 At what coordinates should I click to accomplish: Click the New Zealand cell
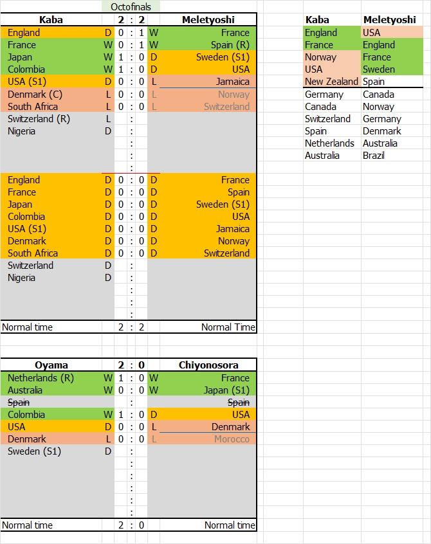tap(331, 82)
